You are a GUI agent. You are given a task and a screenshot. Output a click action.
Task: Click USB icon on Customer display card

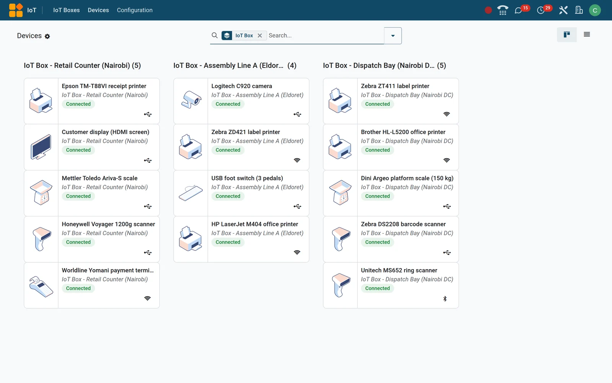pyautogui.click(x=148, y=160)
